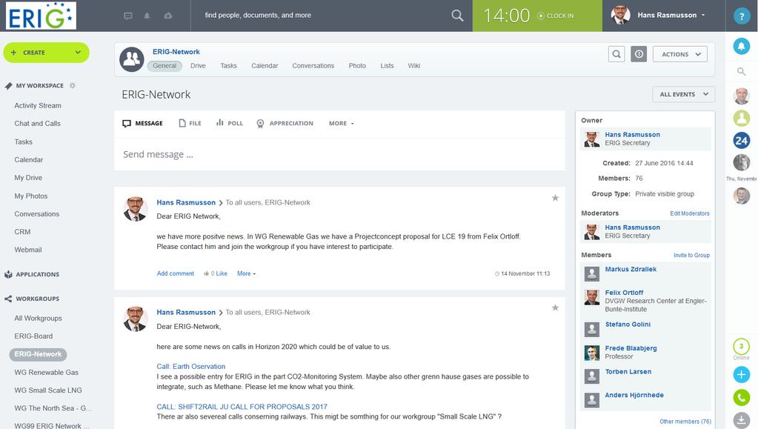758x429 pixels.
Task: Open Activity Stream in sidebar
Action: (x=38, y=105)
